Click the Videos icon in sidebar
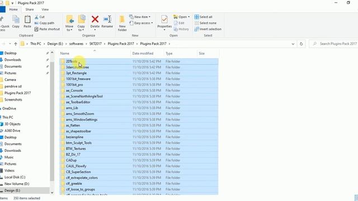The height and width of the screenshot is (201, 358). point(1,170)
